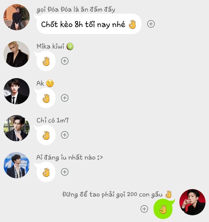
Task: Open Mika kiwi's profile picture
Action: pos(17,54)
